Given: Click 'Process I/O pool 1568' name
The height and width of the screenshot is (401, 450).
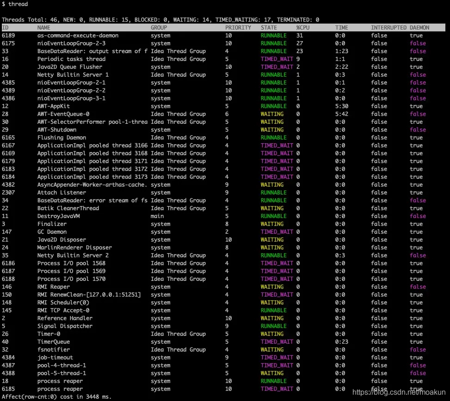Looking at the screenshot, I should coord(71,263).
